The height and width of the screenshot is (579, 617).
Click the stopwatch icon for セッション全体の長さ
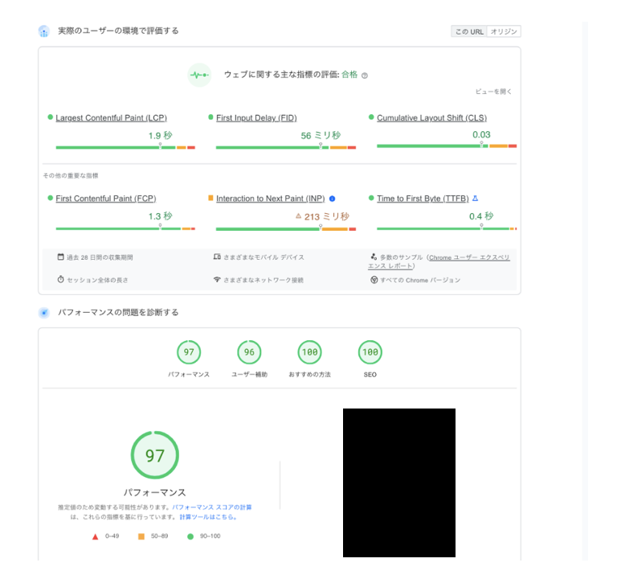(60, 279)
